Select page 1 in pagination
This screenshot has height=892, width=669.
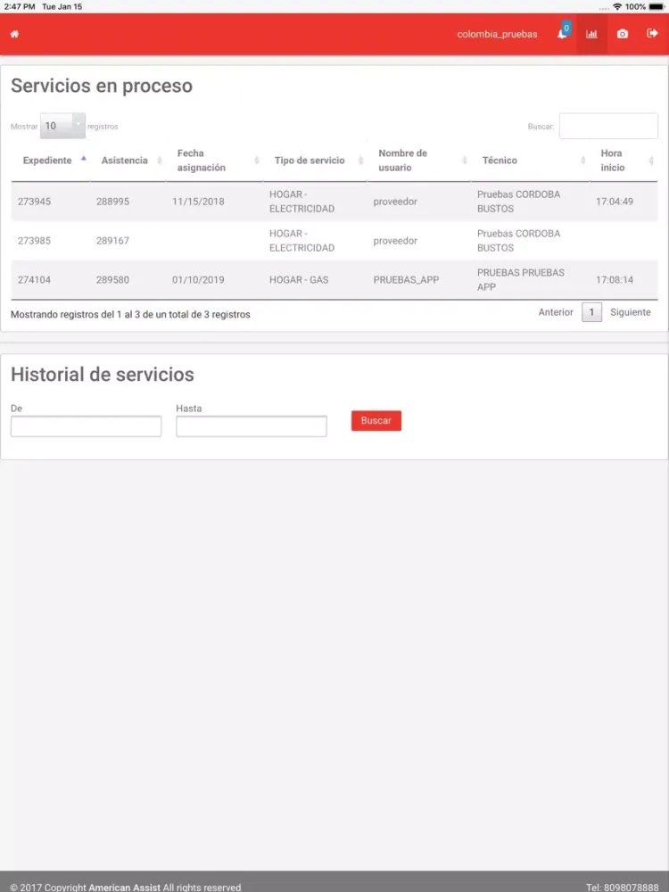click(x=591, y=312)
